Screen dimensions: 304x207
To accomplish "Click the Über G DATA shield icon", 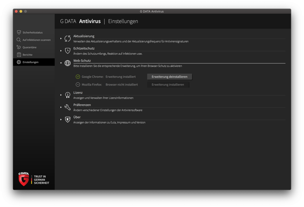I will pos(67,120).
